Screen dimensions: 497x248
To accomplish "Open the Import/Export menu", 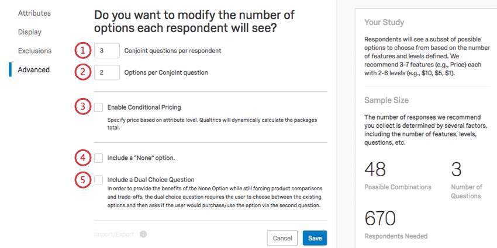I will tap(114, 234).
